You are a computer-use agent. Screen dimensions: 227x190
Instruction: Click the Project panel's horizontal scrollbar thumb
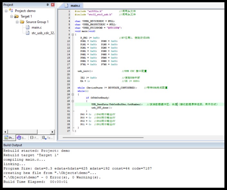click(x=22, y=132)
